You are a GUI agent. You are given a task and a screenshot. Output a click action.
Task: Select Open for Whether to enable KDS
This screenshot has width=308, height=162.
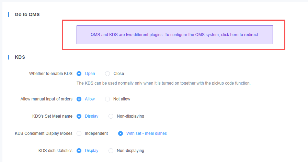[79, 74]
